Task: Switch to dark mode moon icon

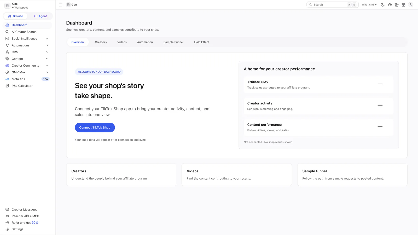Action: click(383, 5)
